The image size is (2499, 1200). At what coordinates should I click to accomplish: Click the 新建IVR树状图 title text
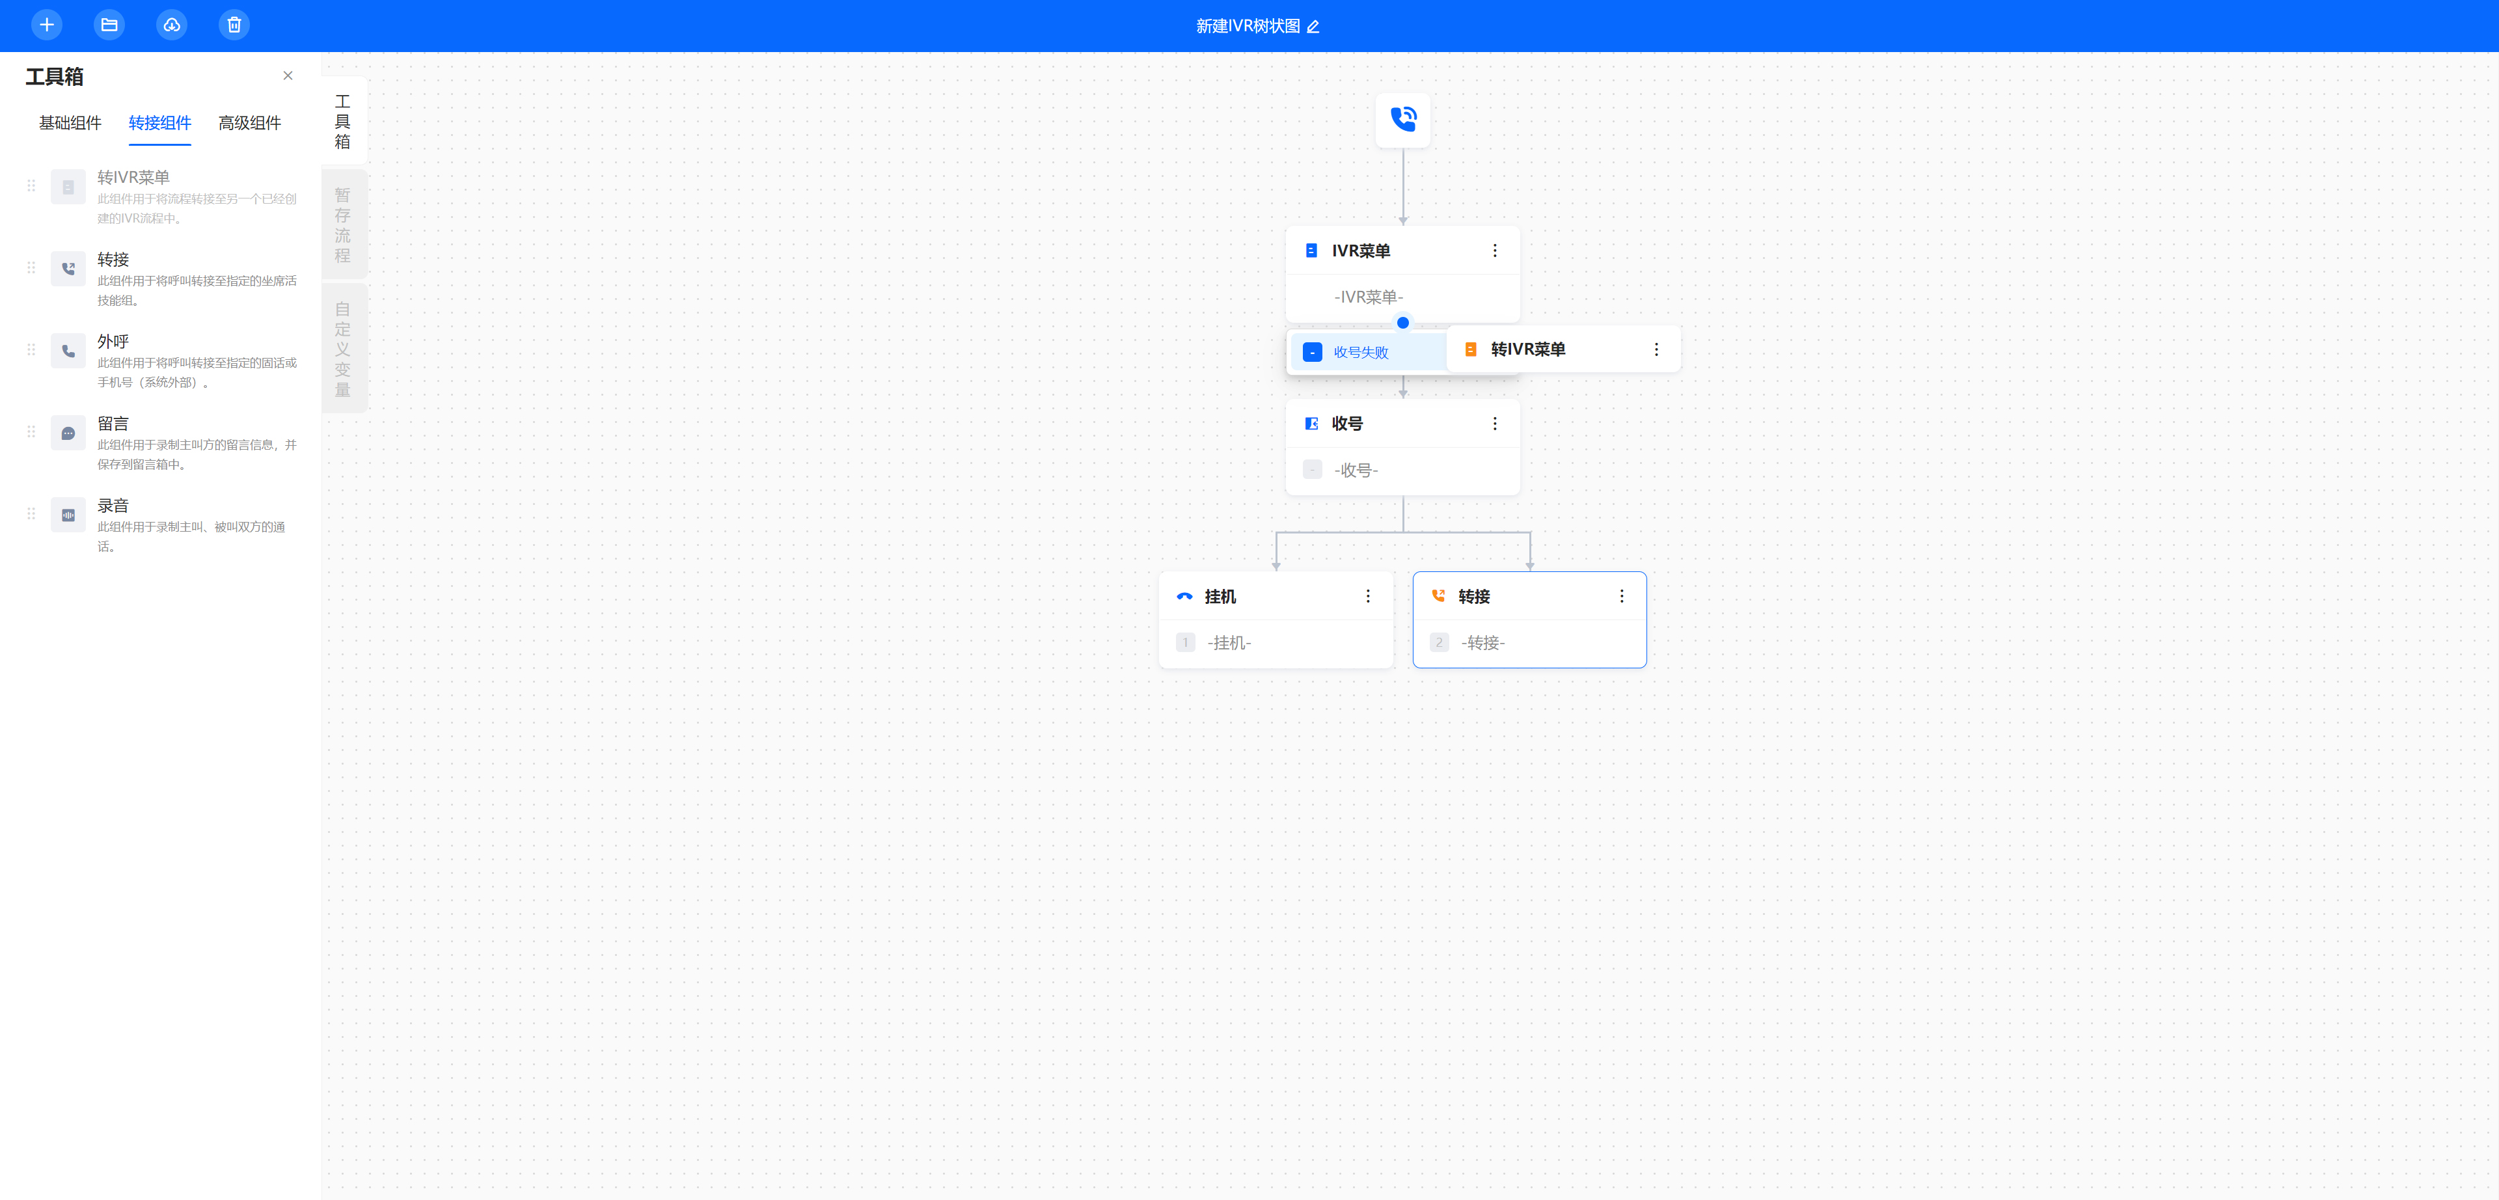[x=1248, y=26]
